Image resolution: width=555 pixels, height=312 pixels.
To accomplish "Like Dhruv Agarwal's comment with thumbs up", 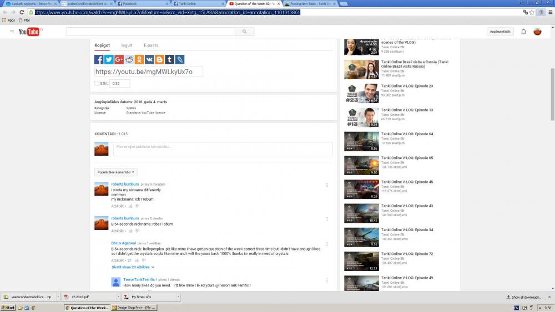I will point(130,260).
